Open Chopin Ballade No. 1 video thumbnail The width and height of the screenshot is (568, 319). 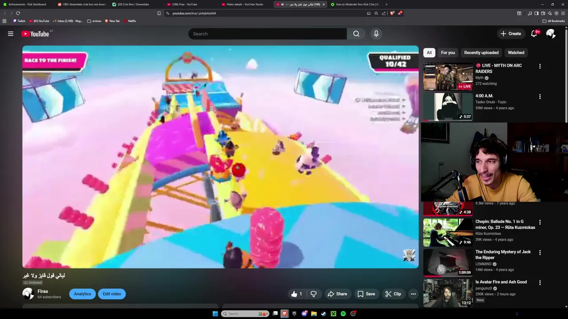448,232
